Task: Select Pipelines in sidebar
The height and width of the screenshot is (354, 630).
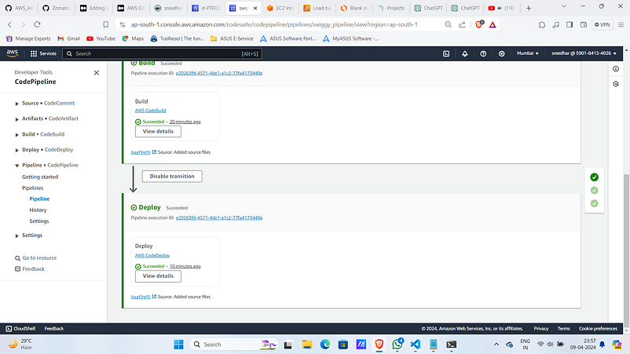Action: [x=32, y=188]
